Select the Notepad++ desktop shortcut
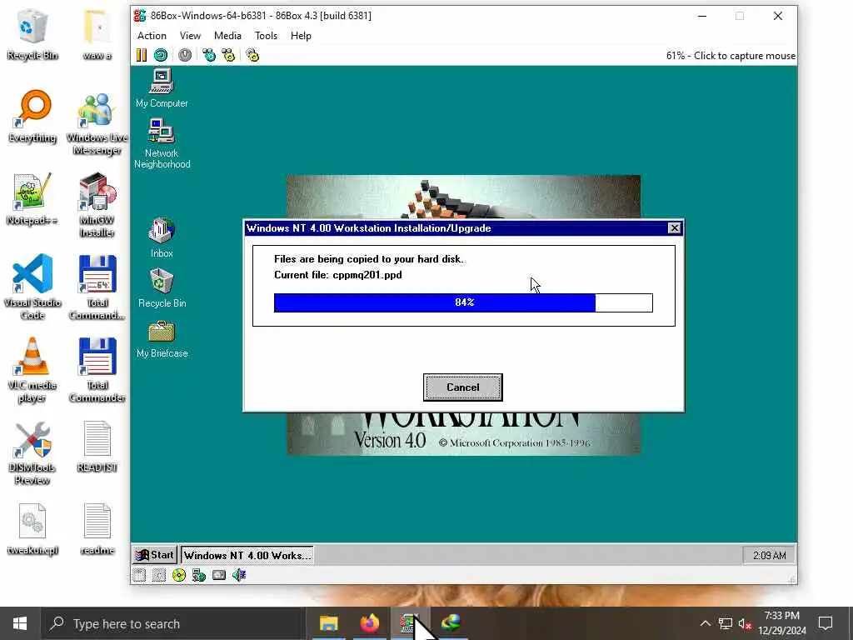The height and width of the screenshot is (640, 853). pos(32,199)
